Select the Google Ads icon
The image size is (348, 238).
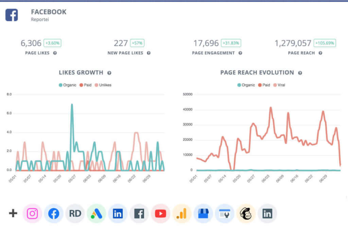coord(96,214)
